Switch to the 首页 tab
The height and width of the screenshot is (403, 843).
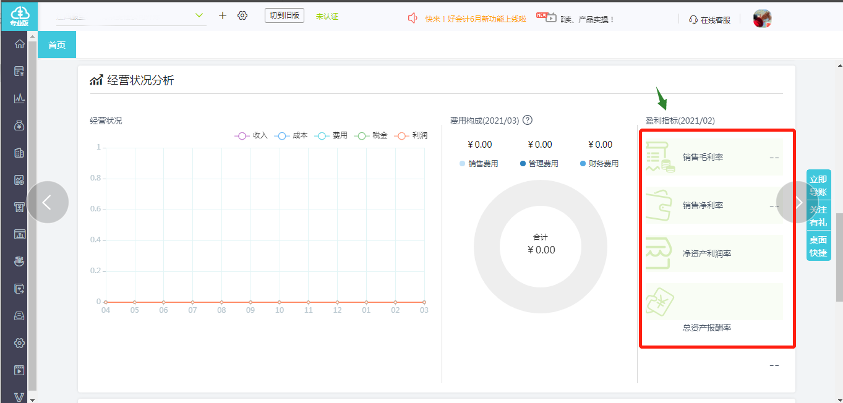(56, 45)
